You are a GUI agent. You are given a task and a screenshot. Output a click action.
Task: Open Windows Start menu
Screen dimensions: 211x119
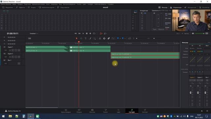click(3, 116)
